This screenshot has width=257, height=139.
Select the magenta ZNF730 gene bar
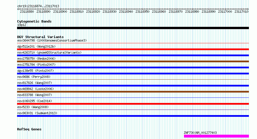tap(216, 136)
